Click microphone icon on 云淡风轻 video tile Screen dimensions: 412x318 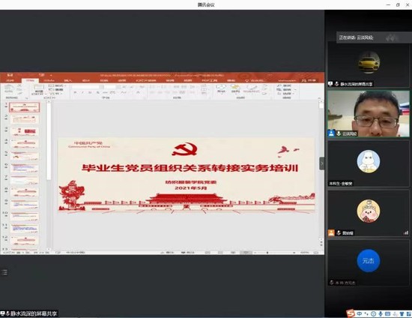click(339, 133)
